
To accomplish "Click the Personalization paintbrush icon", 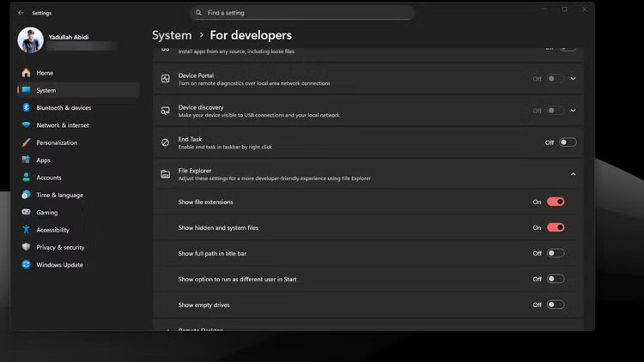I will (x=27, y=142).
